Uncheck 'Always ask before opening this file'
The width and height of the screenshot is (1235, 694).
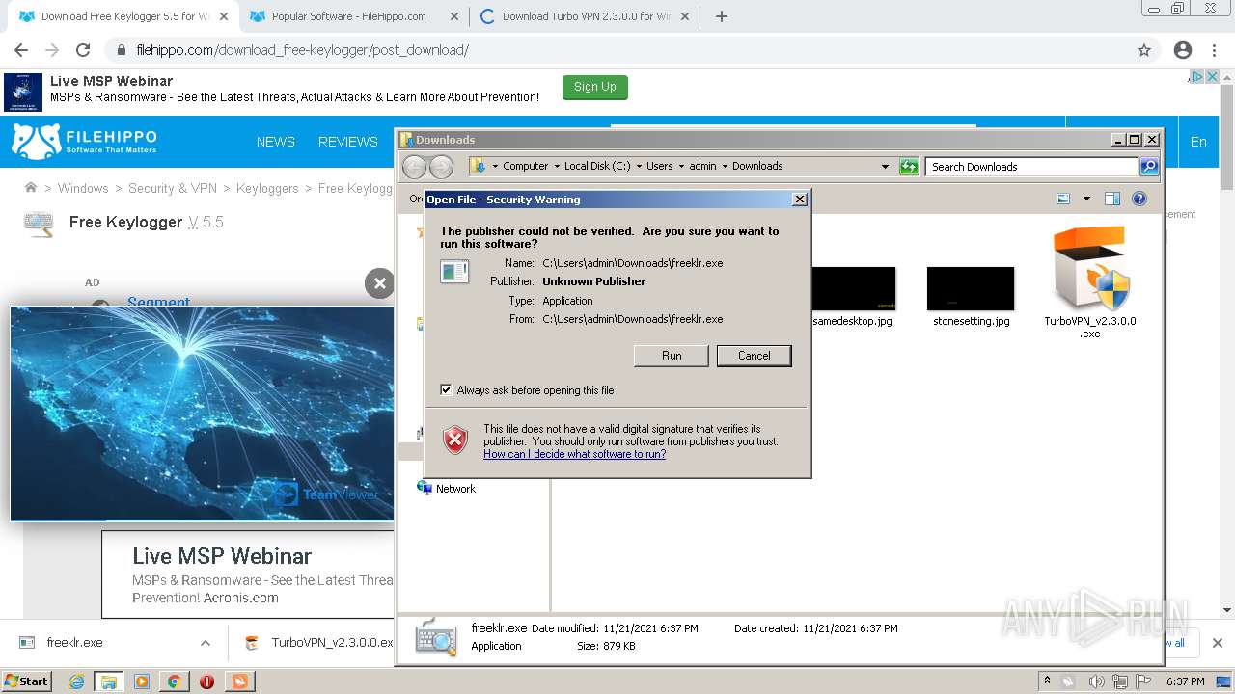(446, 389)
